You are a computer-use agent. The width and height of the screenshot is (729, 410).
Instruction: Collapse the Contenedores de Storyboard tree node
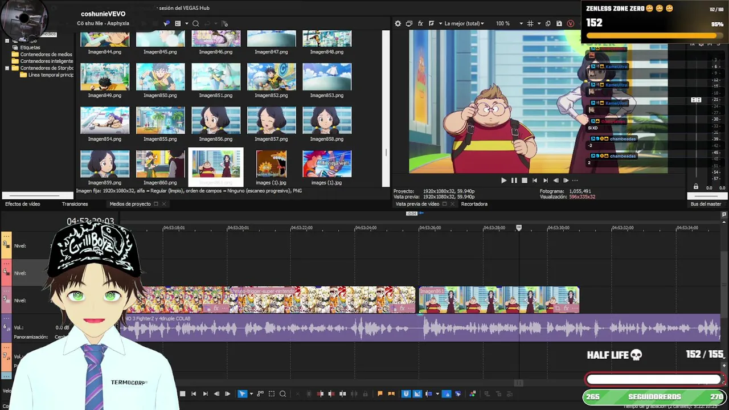point(7,68)
